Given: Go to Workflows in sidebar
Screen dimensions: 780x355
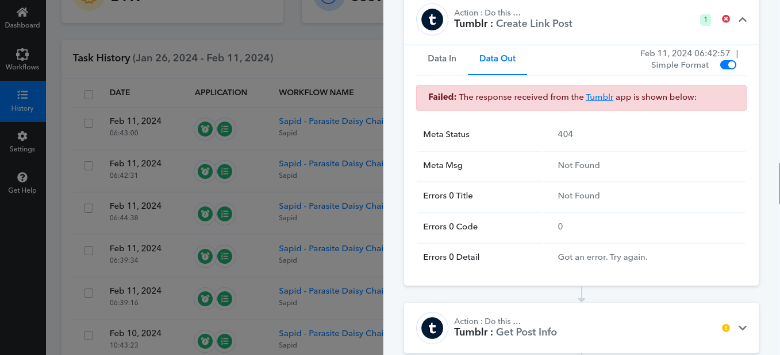Looking at the screenshot, I should (22, 60).
